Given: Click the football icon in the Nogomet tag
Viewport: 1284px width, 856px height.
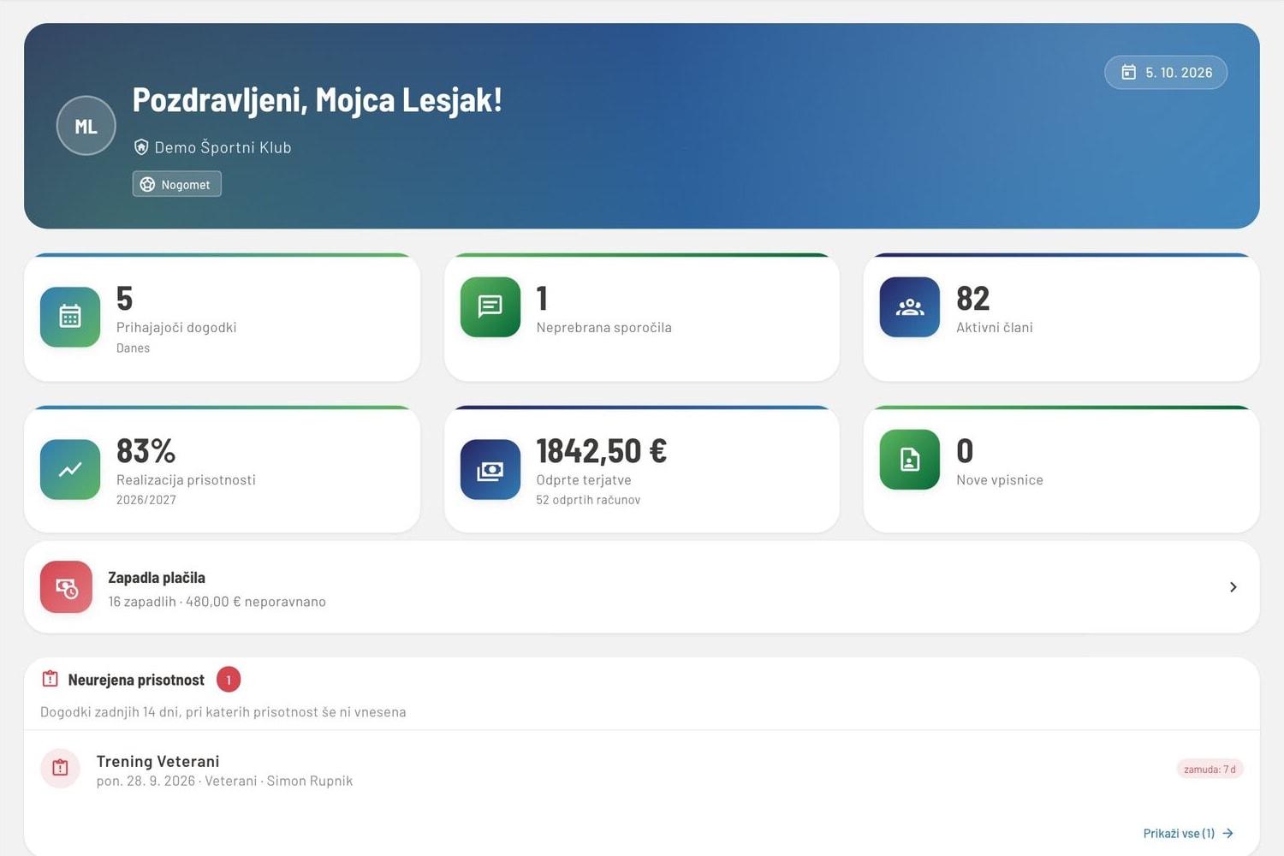Looking at the screenshot, I should (147, 184).
